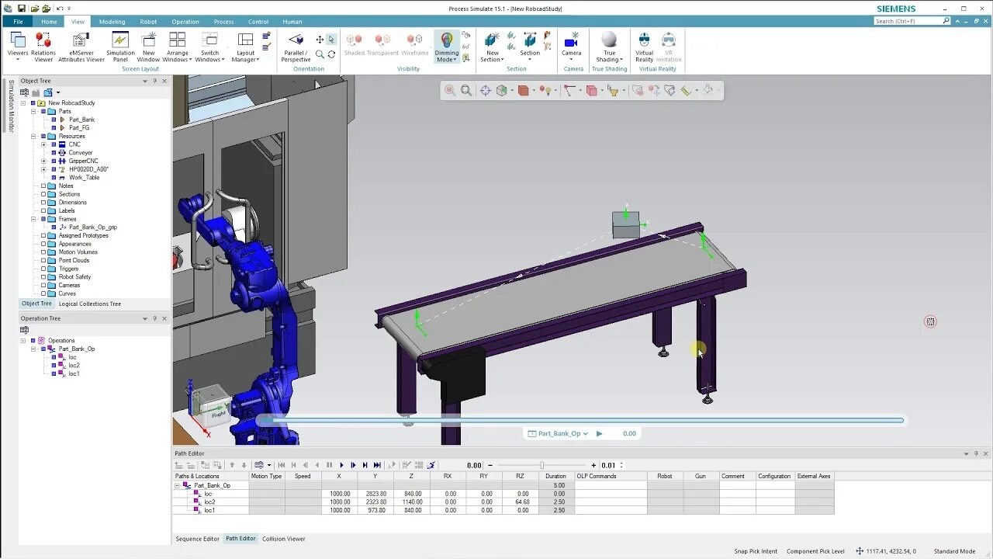Toggle display checkbox for Dimensions folder
Viewport: 993px width, 559px height.
tap(43, 203)
